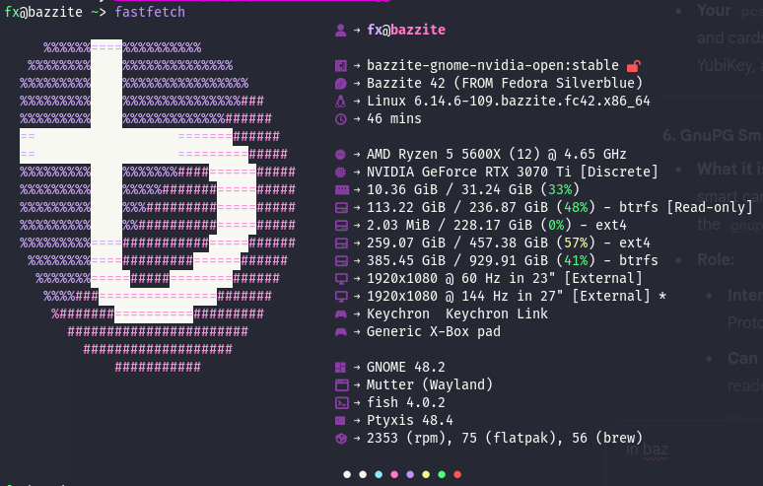The width and height of the screenshot is (763, 486).
Task: Click the green 0% disk usage value
Action: pyautogui.click(x=556, y=225)
